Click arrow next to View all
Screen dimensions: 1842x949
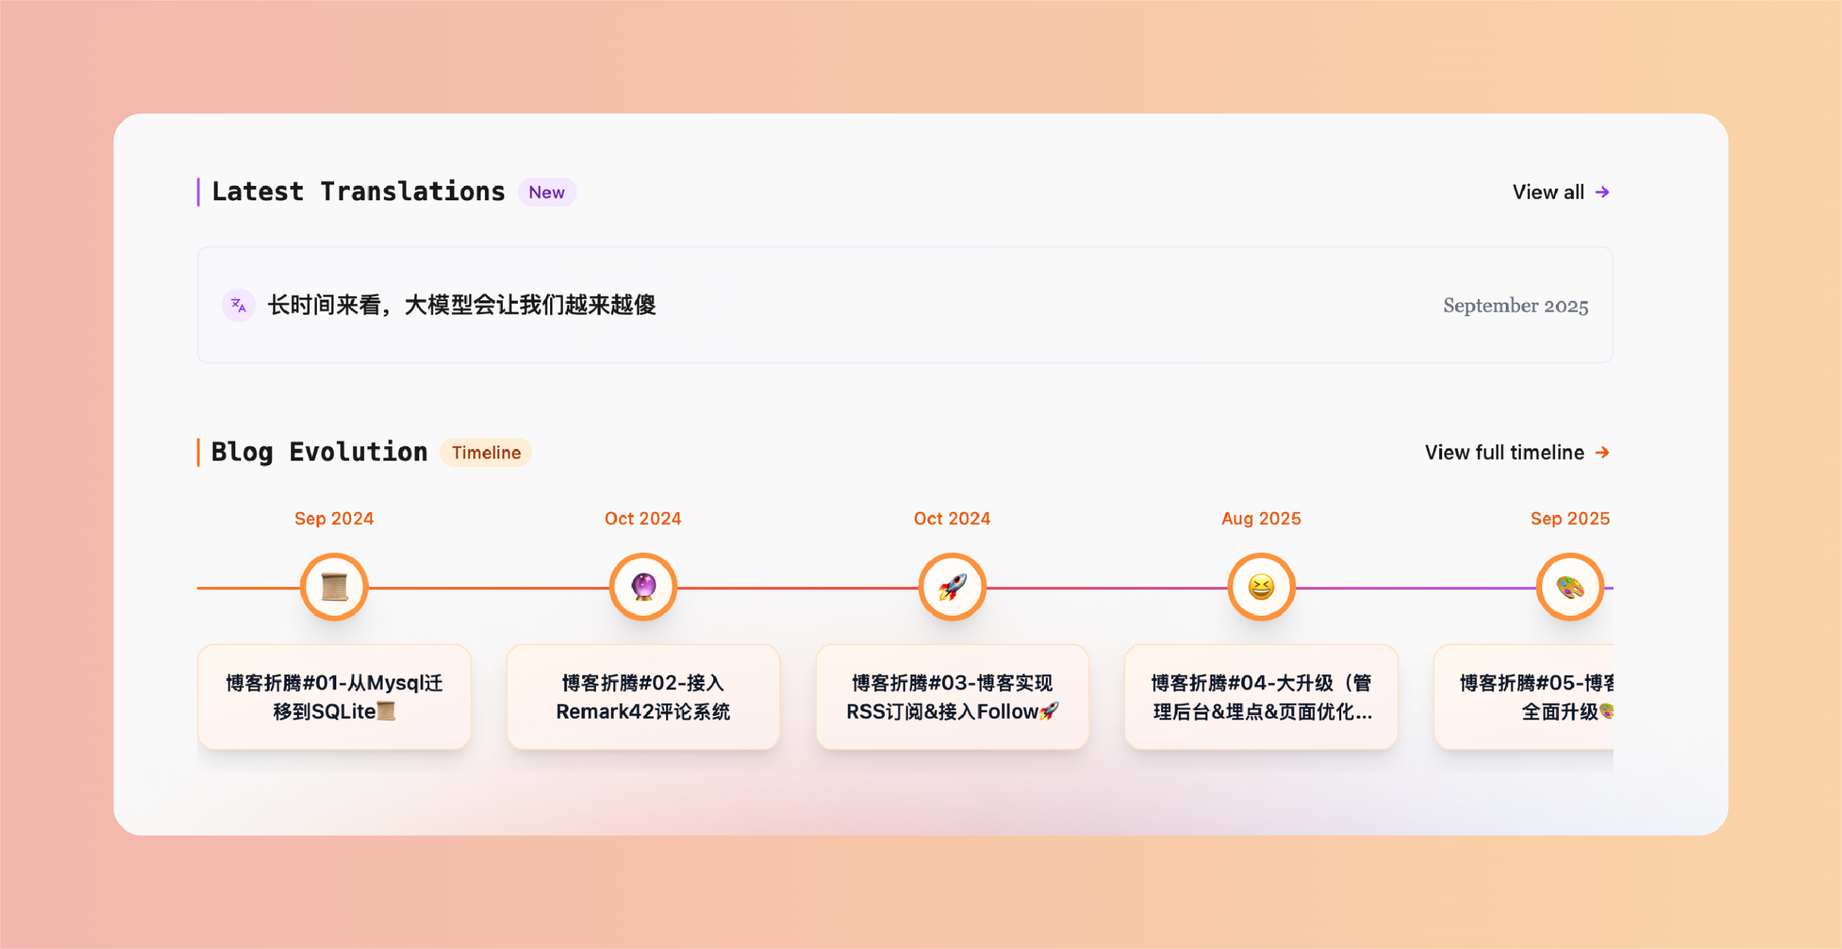click(x=1602, y=192)
